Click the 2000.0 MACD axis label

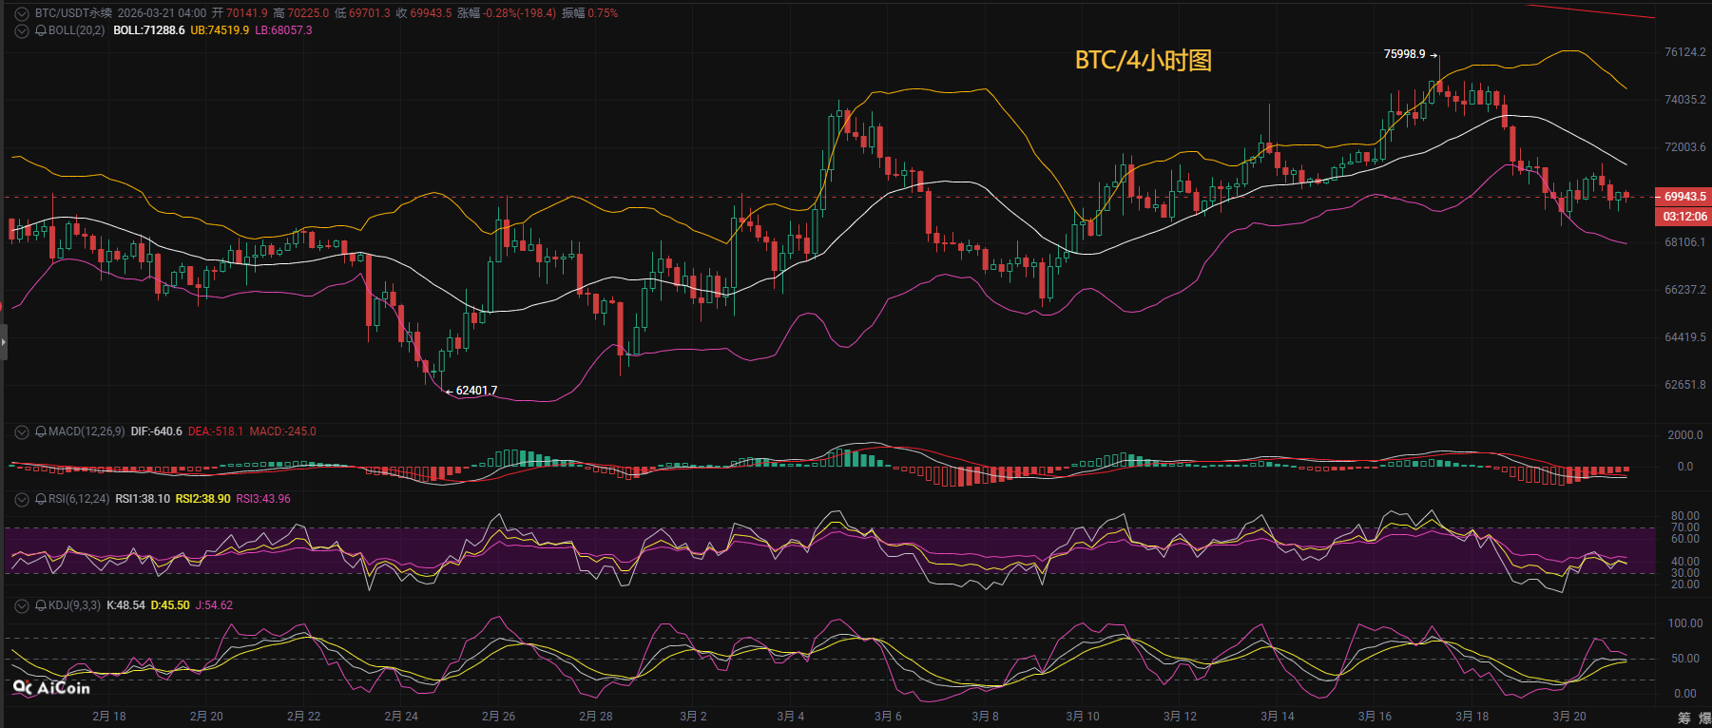point(1685,435)
